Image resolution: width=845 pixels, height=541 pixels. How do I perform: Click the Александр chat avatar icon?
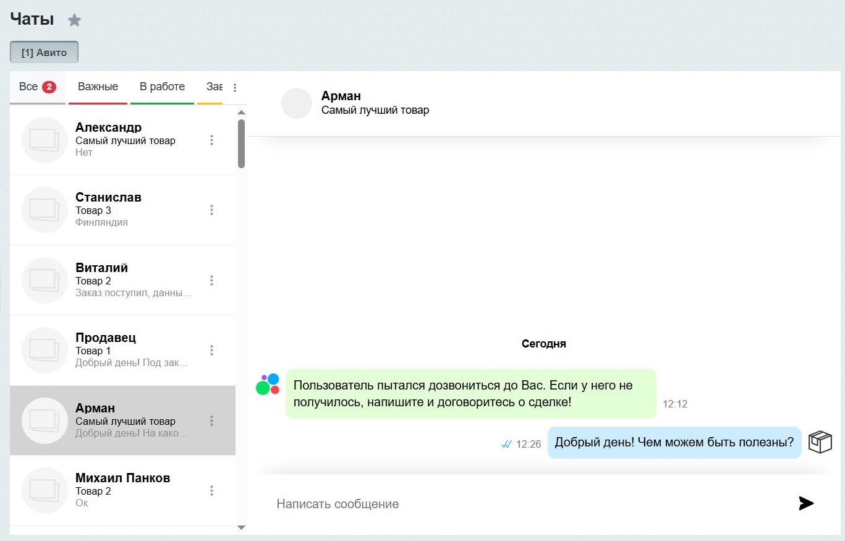click(x=45, y=140)
